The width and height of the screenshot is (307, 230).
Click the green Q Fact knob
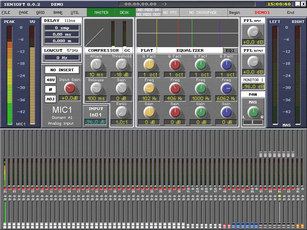[201, 64]
